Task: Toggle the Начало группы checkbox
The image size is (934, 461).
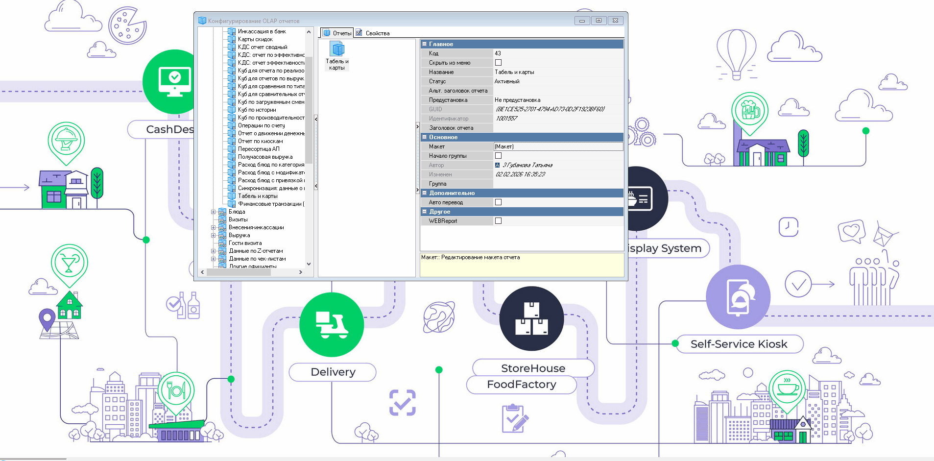Action: (498, 156)
